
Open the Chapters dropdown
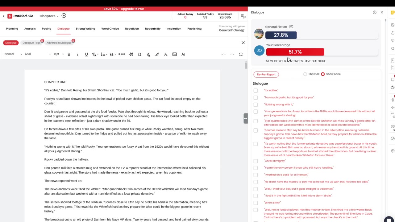pos(49,16)
